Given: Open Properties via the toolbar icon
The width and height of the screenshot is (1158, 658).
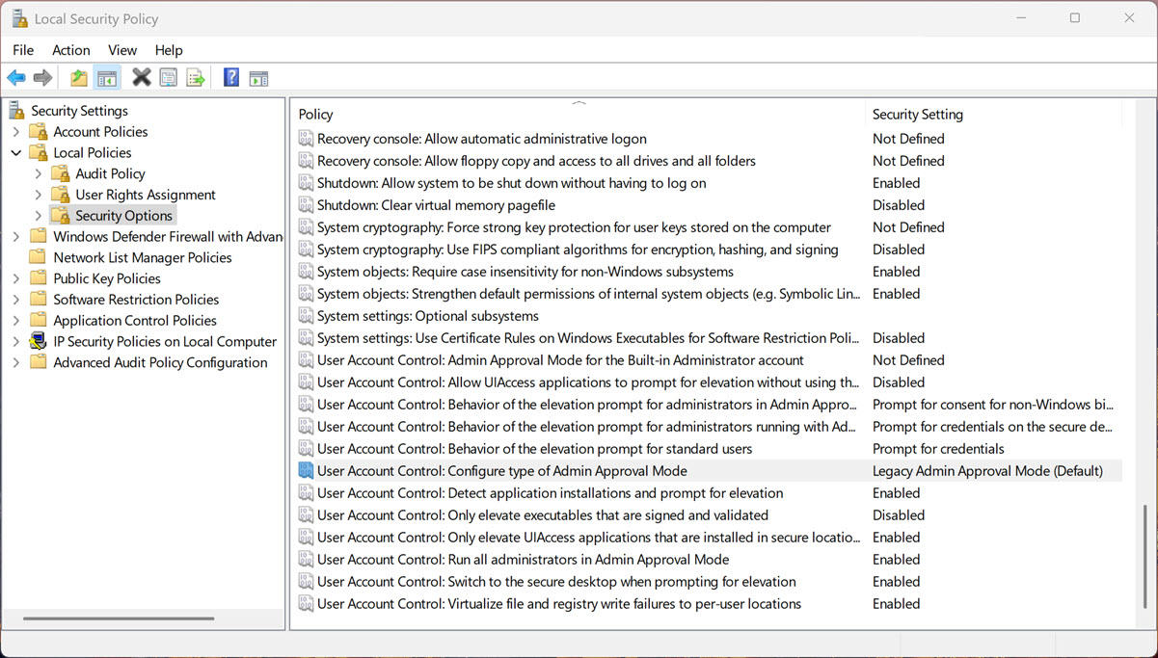Looking at the screenshot, I should coord(169,78).
